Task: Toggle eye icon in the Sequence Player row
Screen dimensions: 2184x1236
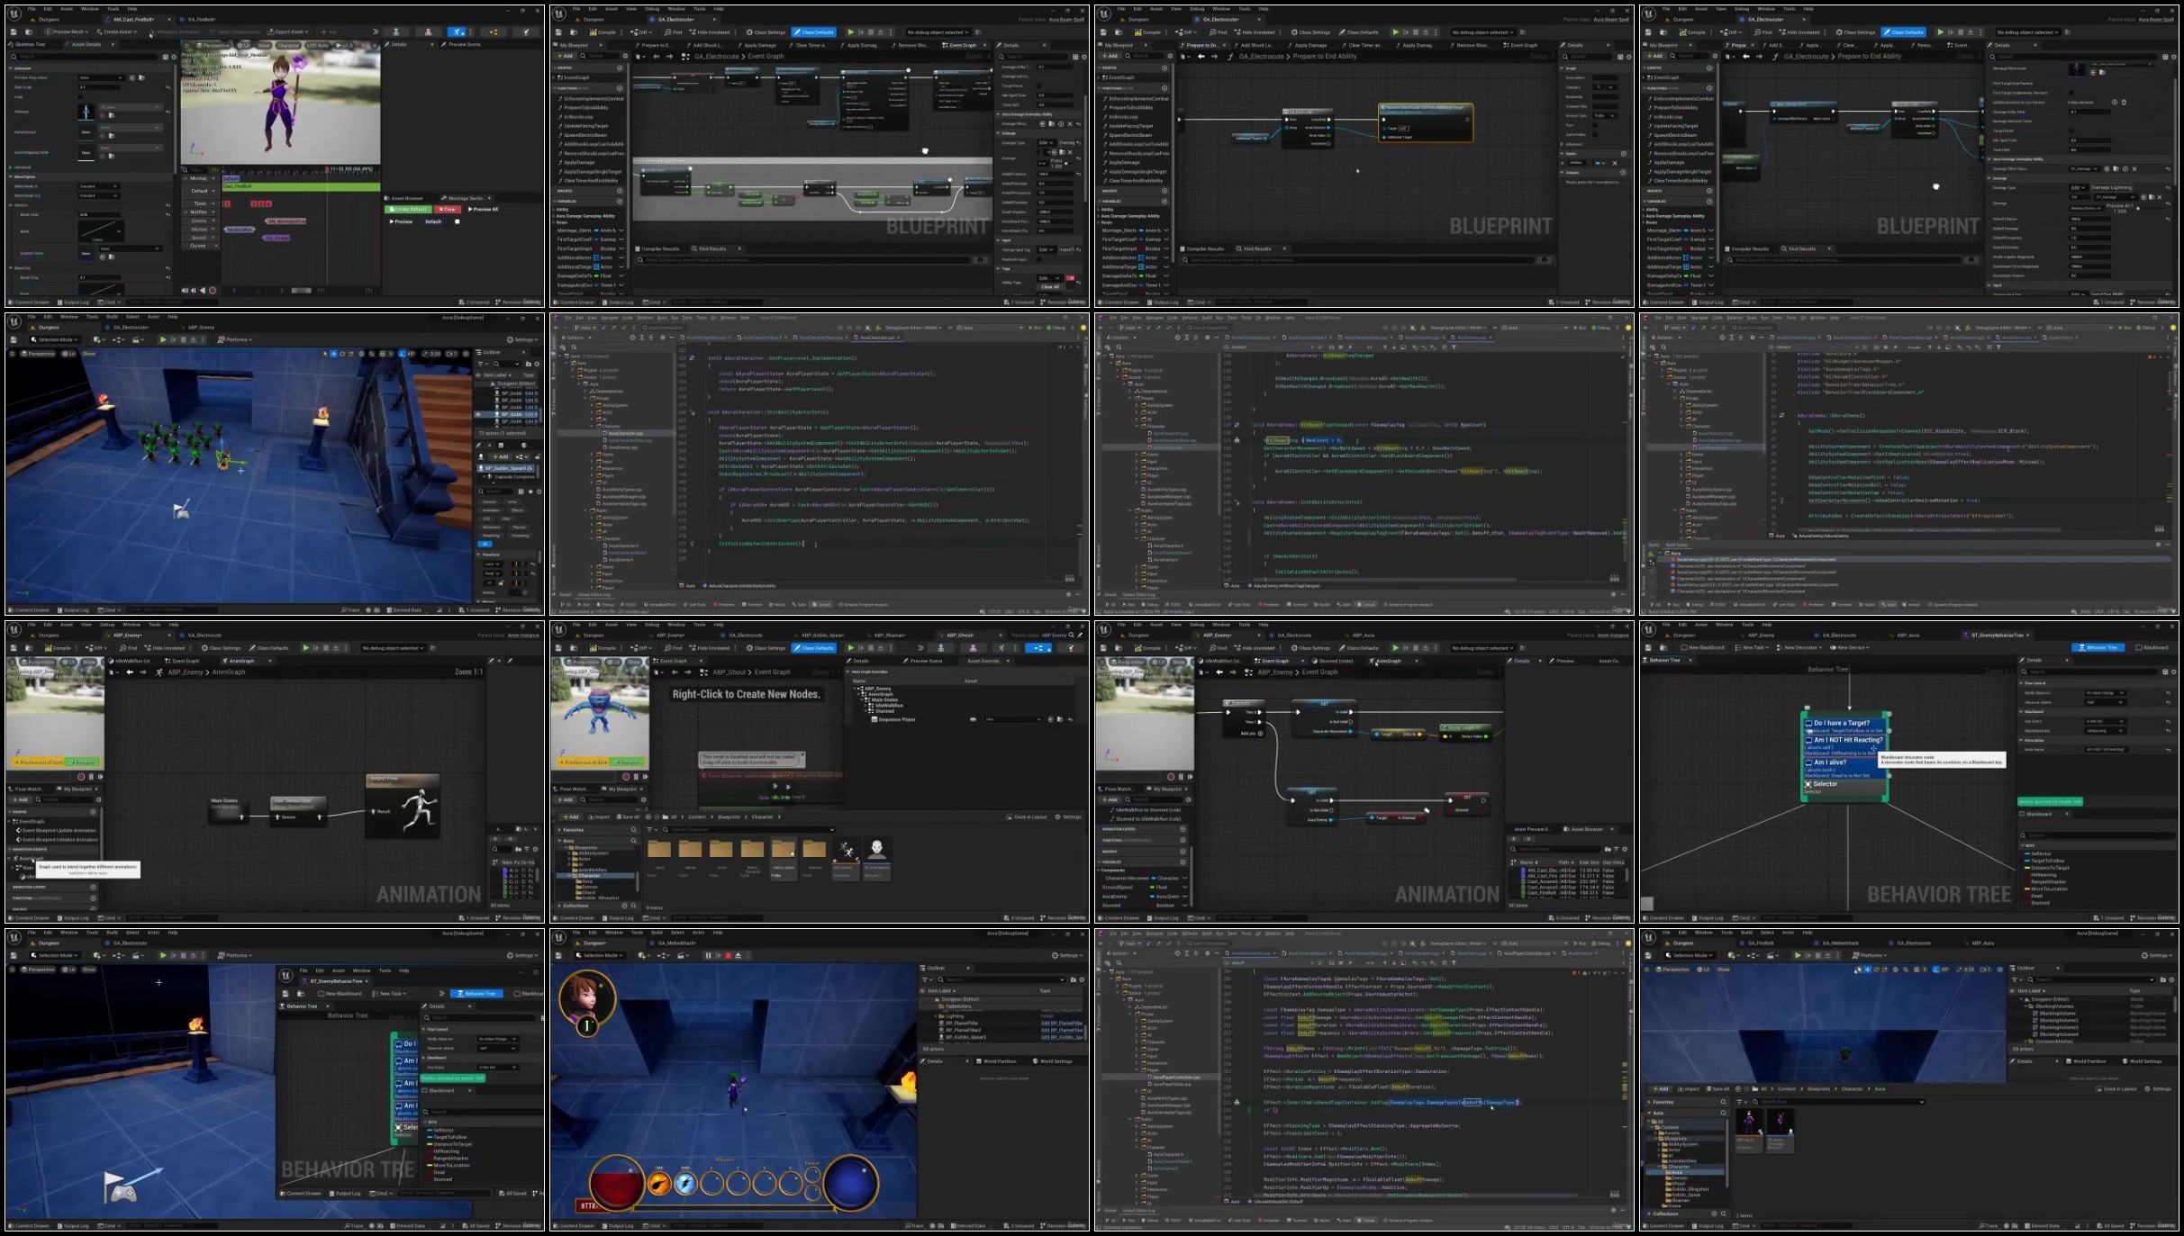Action: coord(973,719)
